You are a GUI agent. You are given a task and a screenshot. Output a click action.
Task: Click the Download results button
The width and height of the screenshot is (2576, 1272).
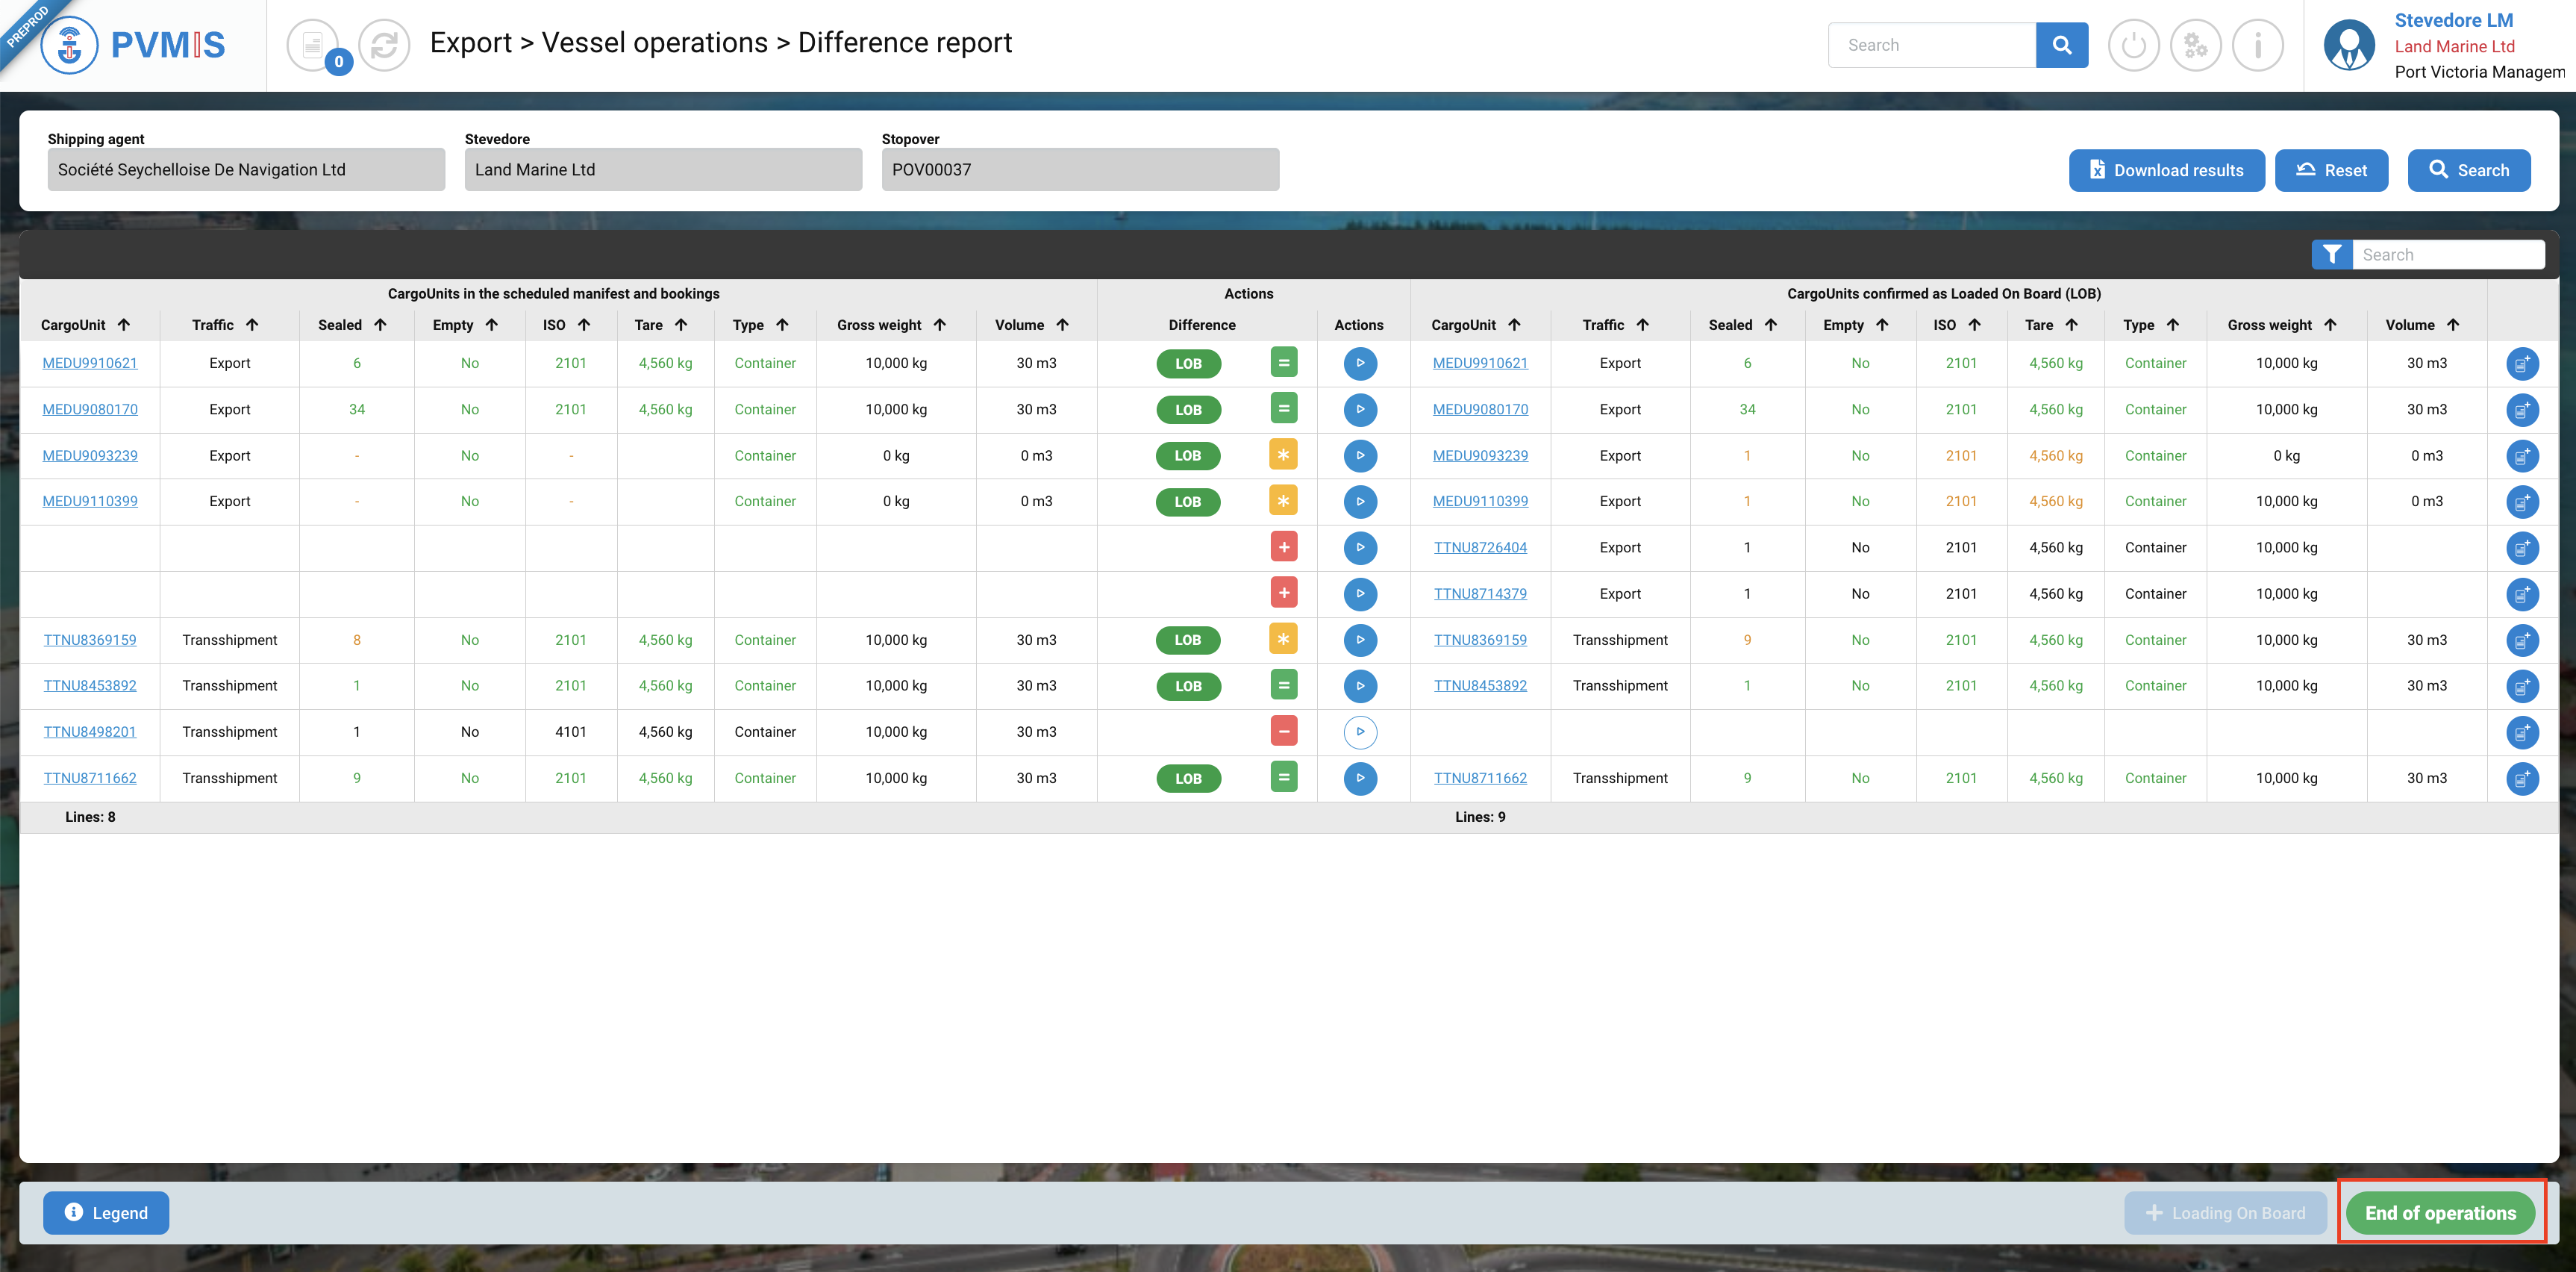point(2166,170)
